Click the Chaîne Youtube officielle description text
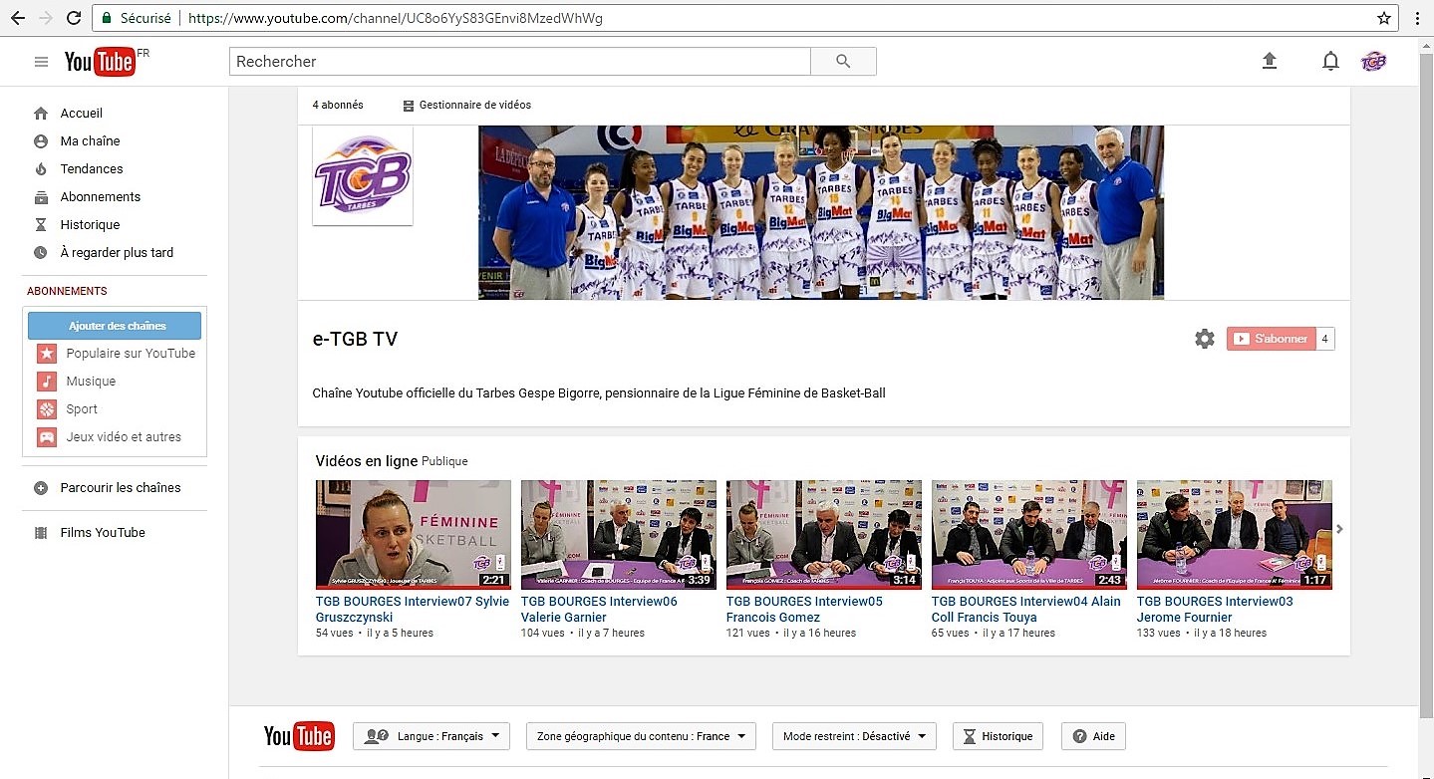Image resolution: width=1434 pixels, height=779 pixels. (599, 393)
